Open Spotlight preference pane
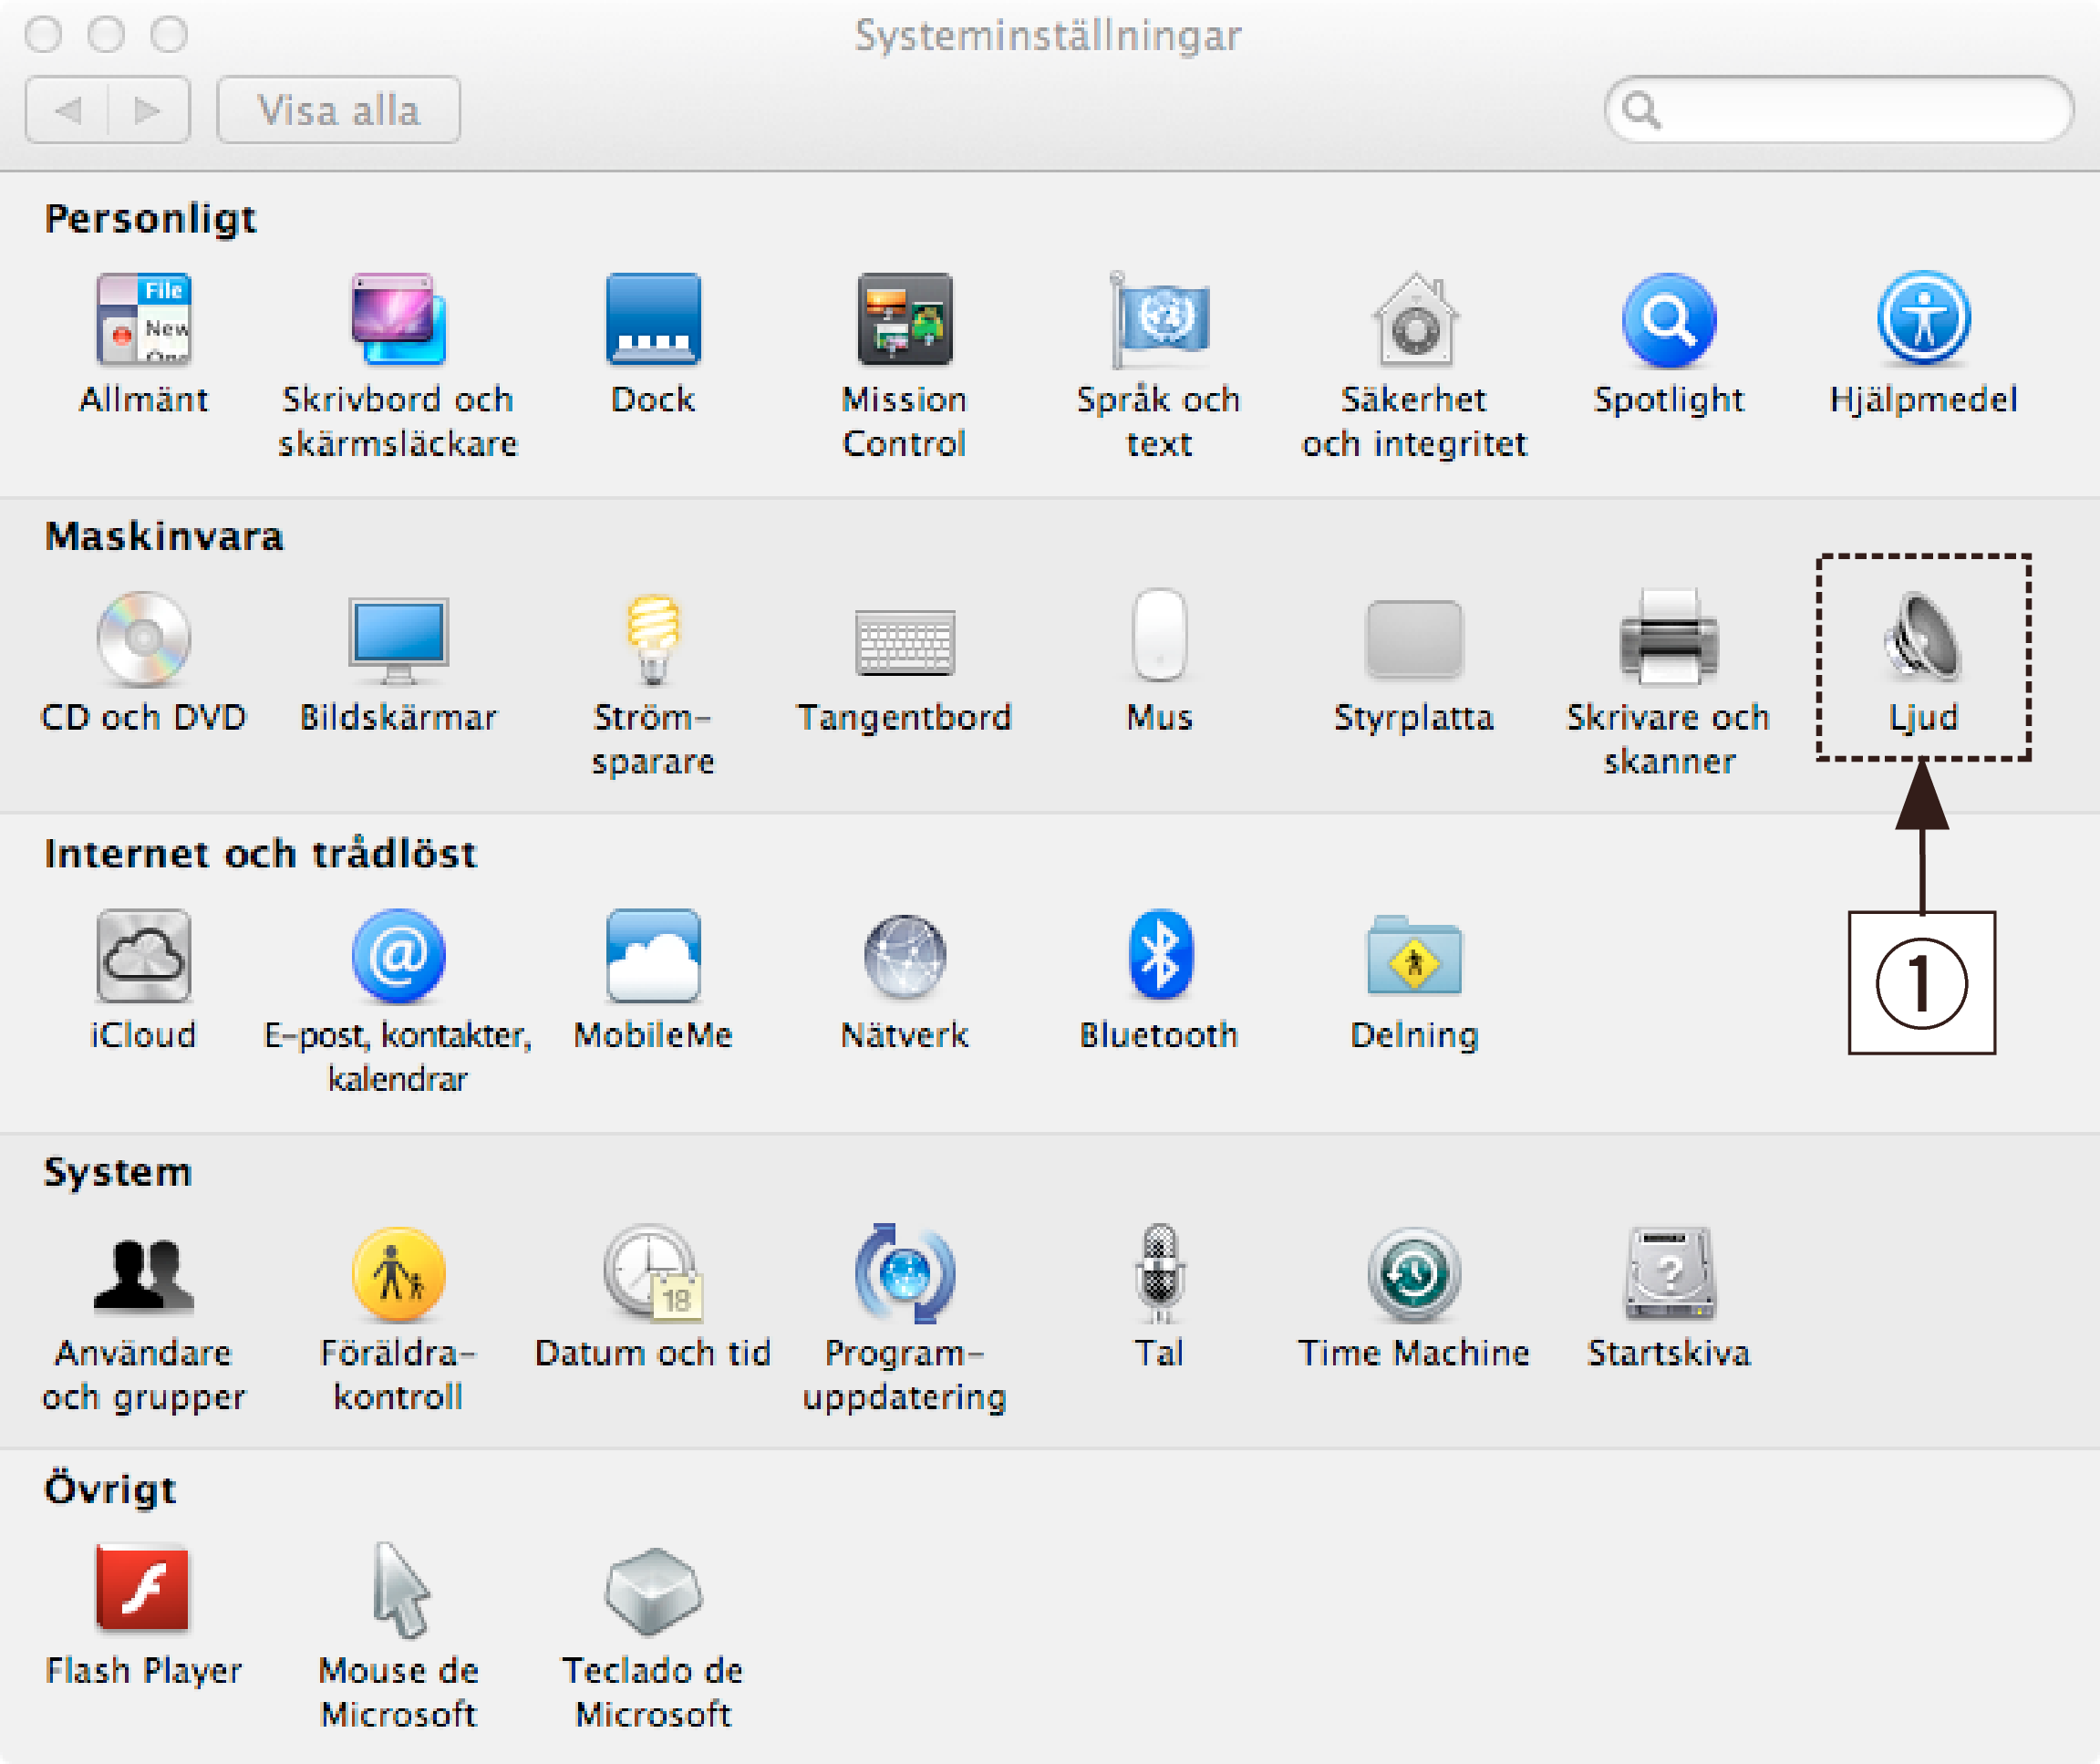The height and width of the screenshot is (1764, 2100). (1668, 322)
